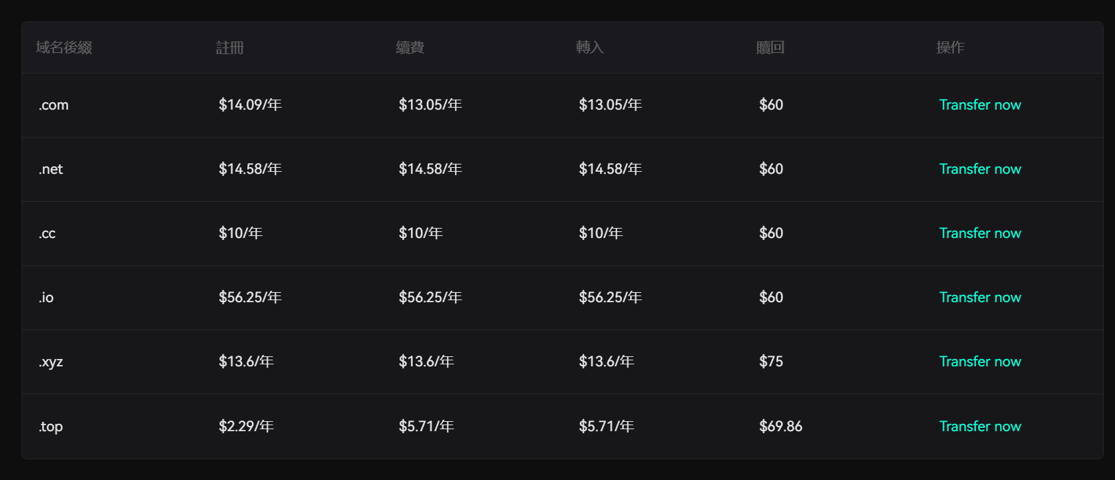Click Transfer now for .top domain

(x=979, y=427)
